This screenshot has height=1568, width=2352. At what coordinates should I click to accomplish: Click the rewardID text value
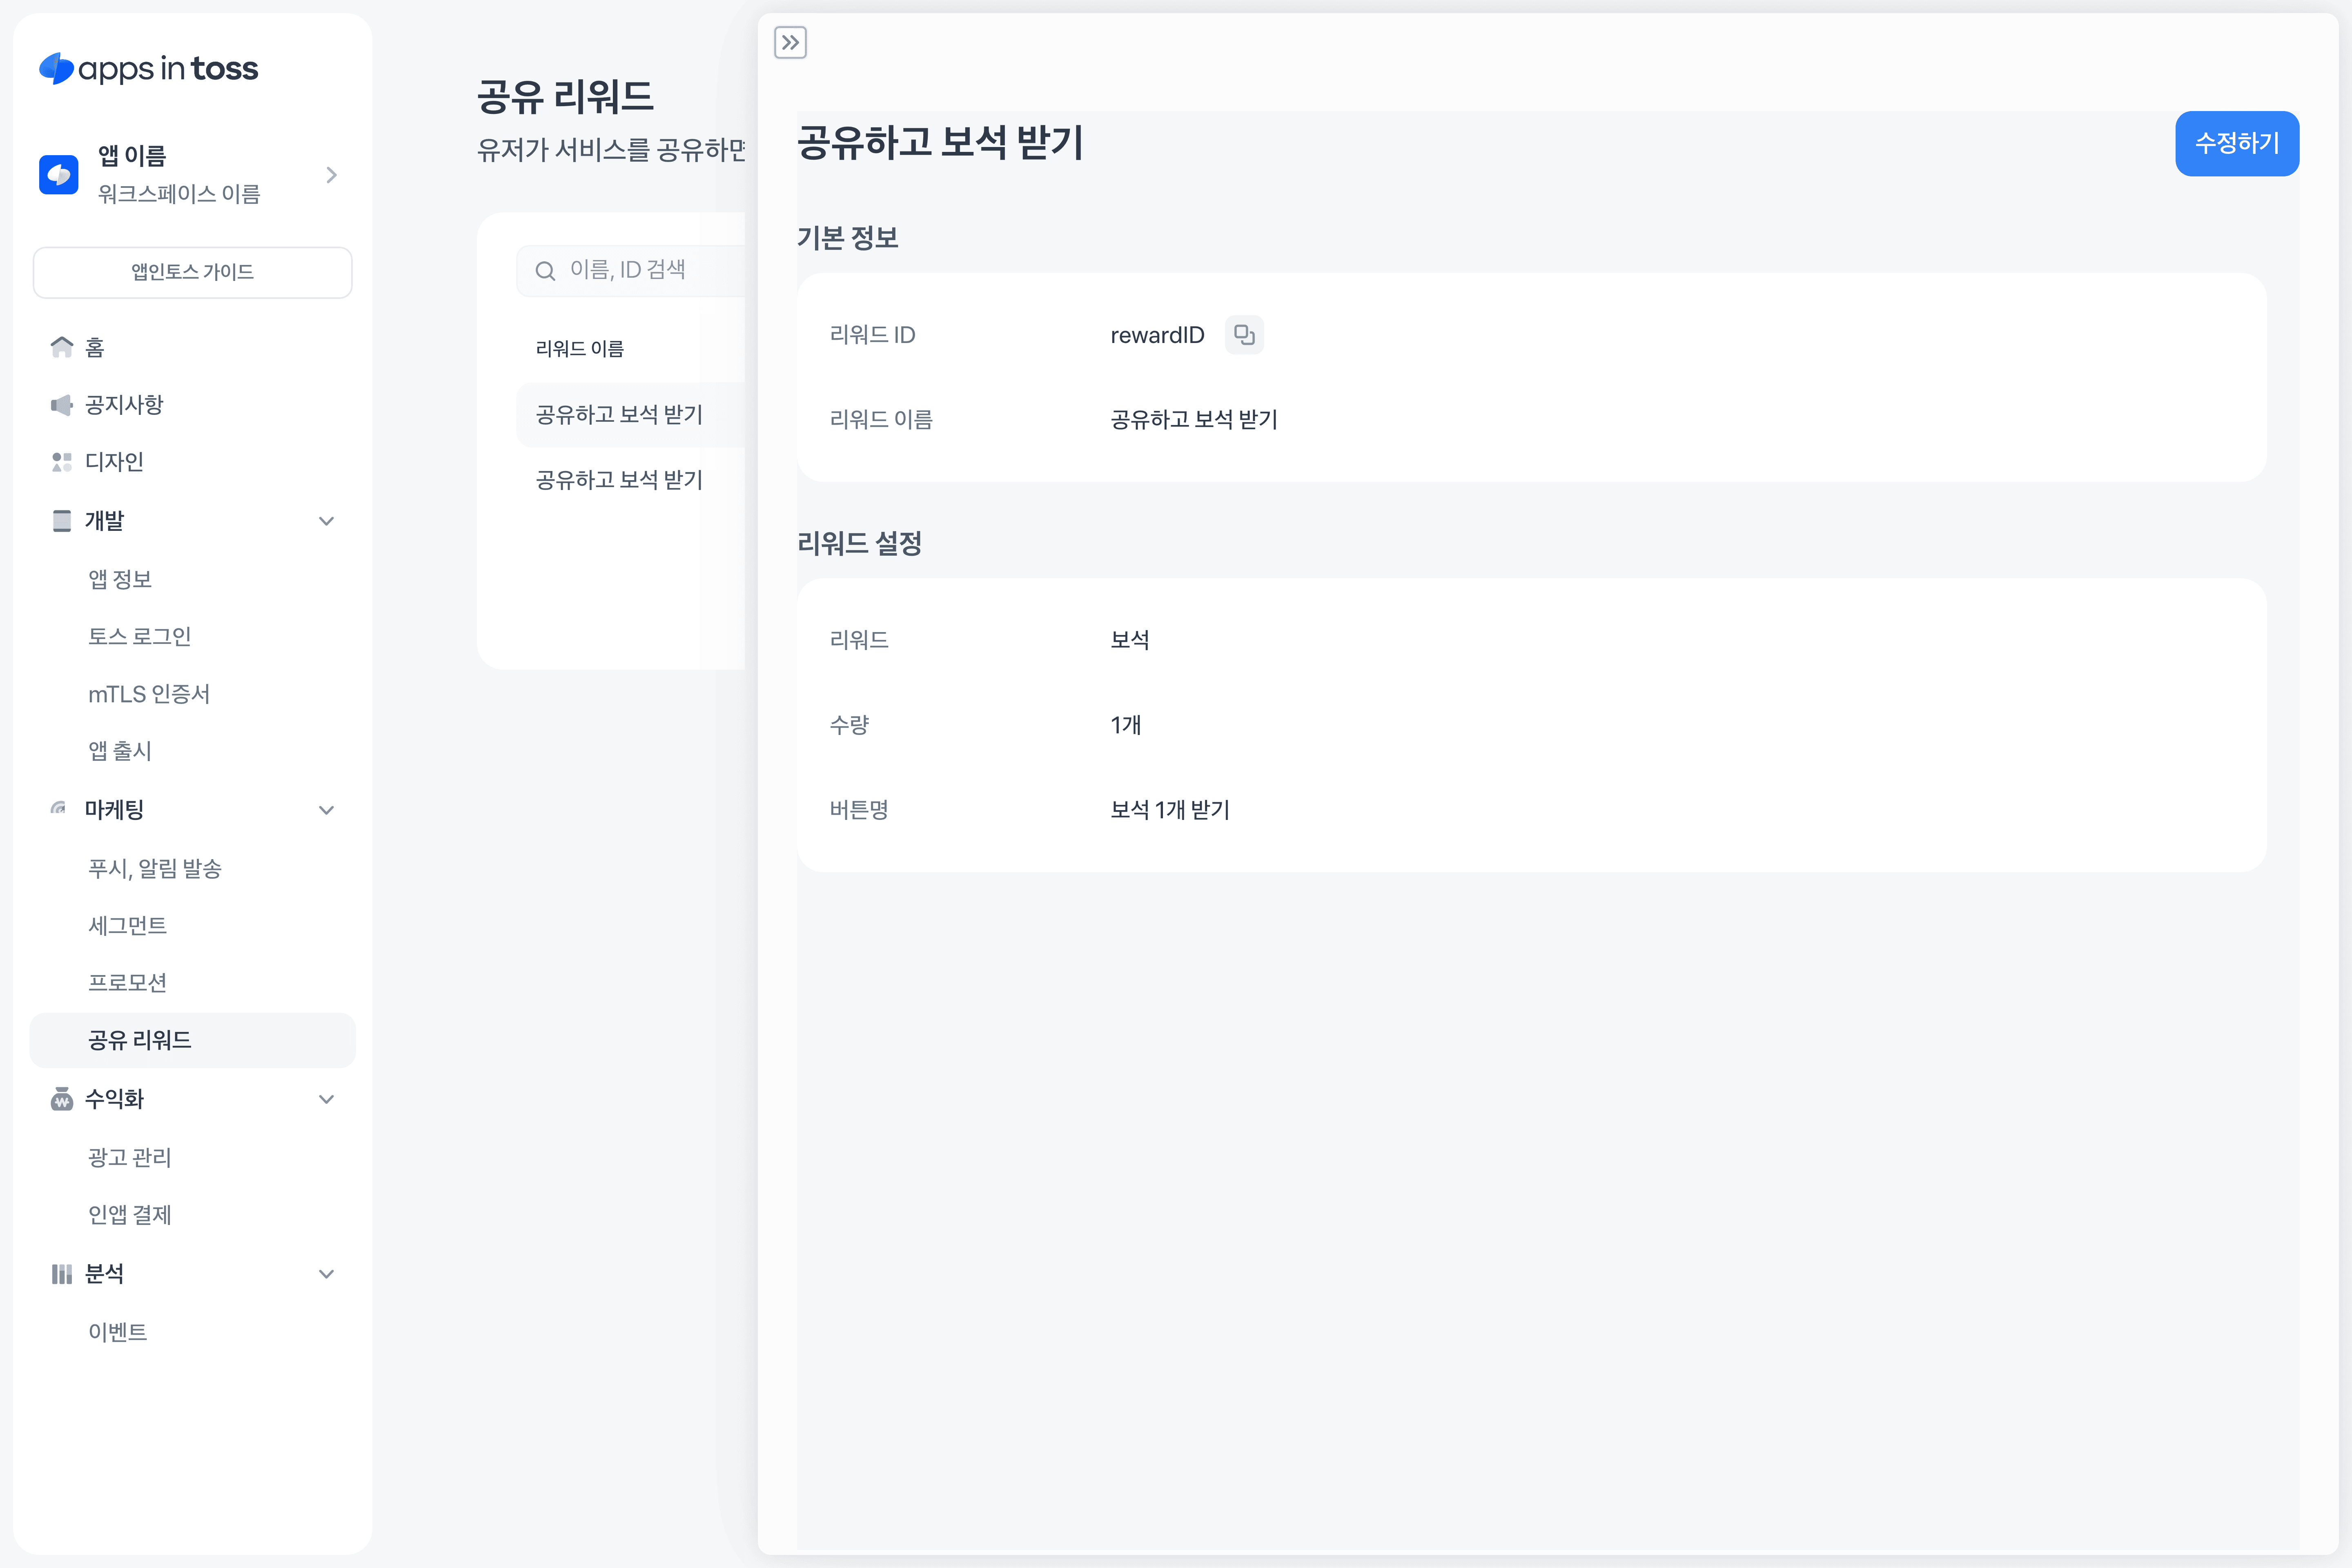point(1157,335)
